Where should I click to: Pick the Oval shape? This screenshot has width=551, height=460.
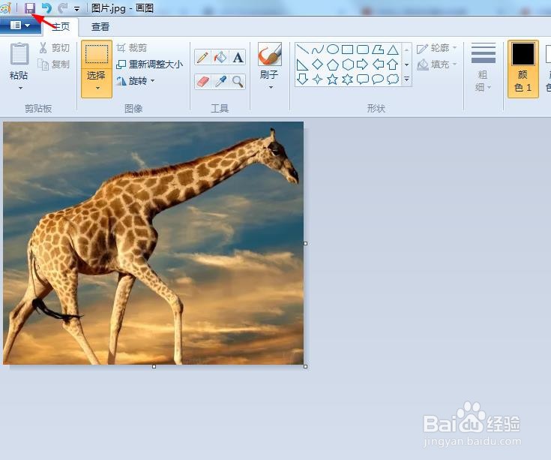[x=332, y=50]
